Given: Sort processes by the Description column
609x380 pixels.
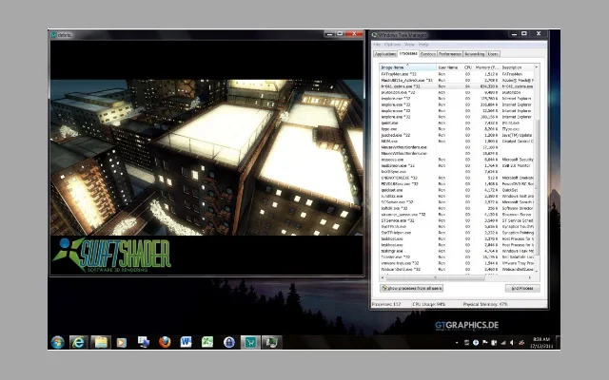Looking at the screenshot, I should [517, 67].
